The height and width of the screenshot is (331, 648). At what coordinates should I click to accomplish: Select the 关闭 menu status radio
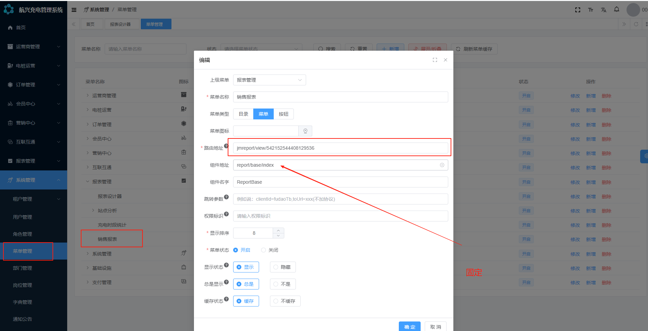[263, 250]
